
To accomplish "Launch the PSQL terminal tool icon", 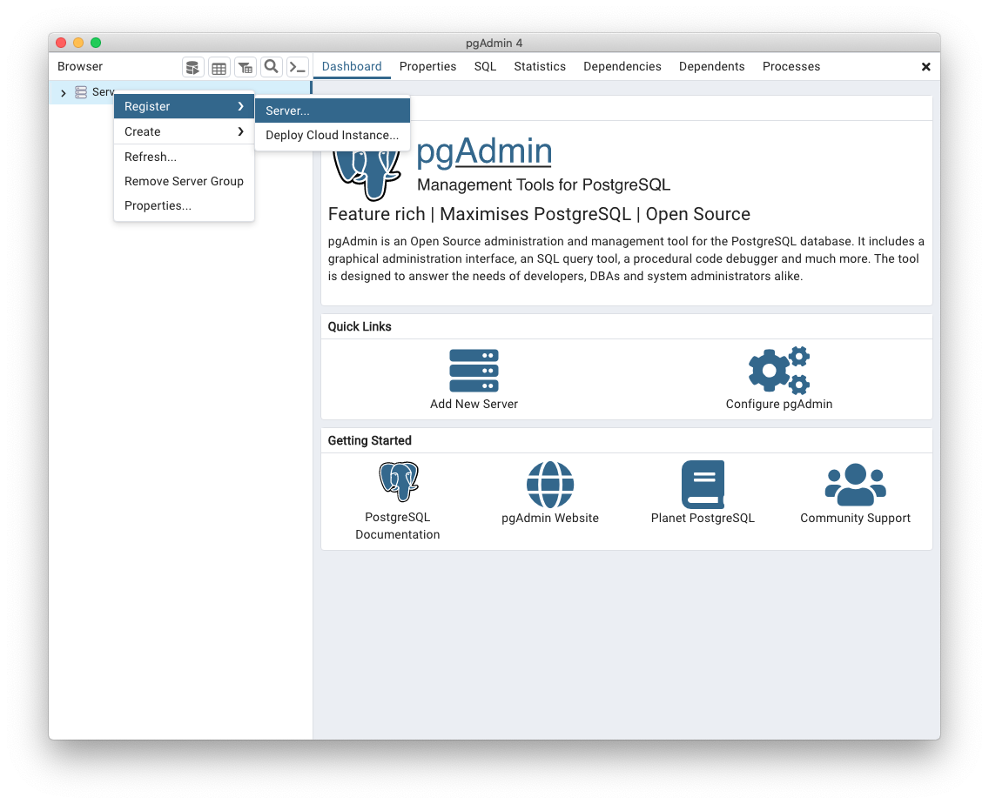I will 297,67.
